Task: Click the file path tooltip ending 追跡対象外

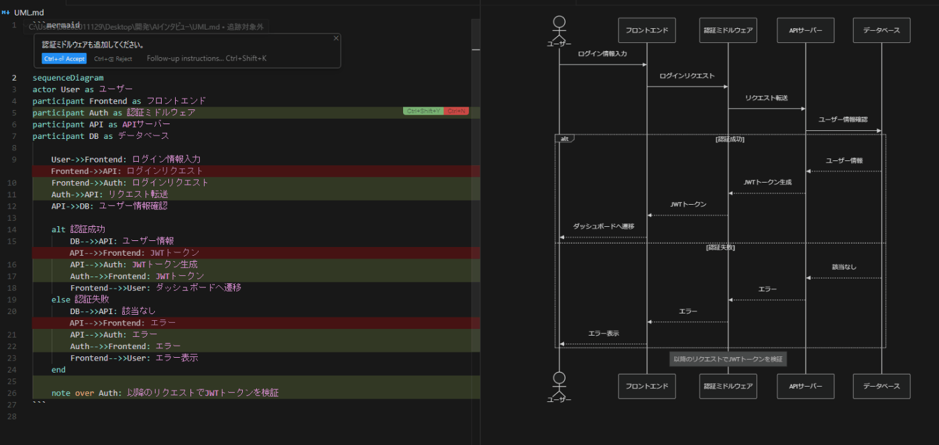Action: tap(147, 26)
